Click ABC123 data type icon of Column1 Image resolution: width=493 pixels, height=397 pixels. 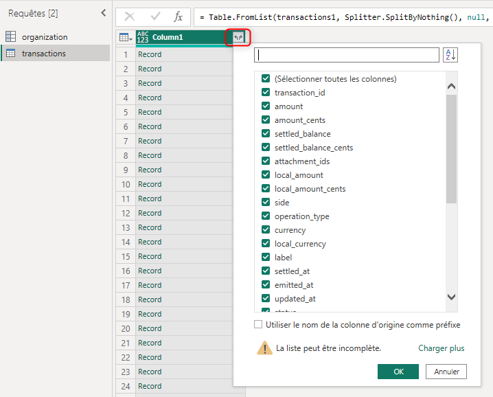[x=143, y=38]
